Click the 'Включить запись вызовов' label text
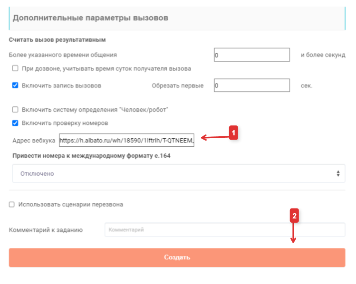This screenshot has width=356, height=284. (61, 86)
